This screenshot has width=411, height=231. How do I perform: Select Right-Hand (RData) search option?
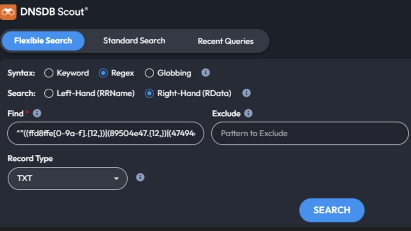(x=149, y=93)
